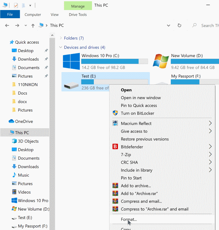Click the My Passport (F:) capacity bar

(195, 82)
